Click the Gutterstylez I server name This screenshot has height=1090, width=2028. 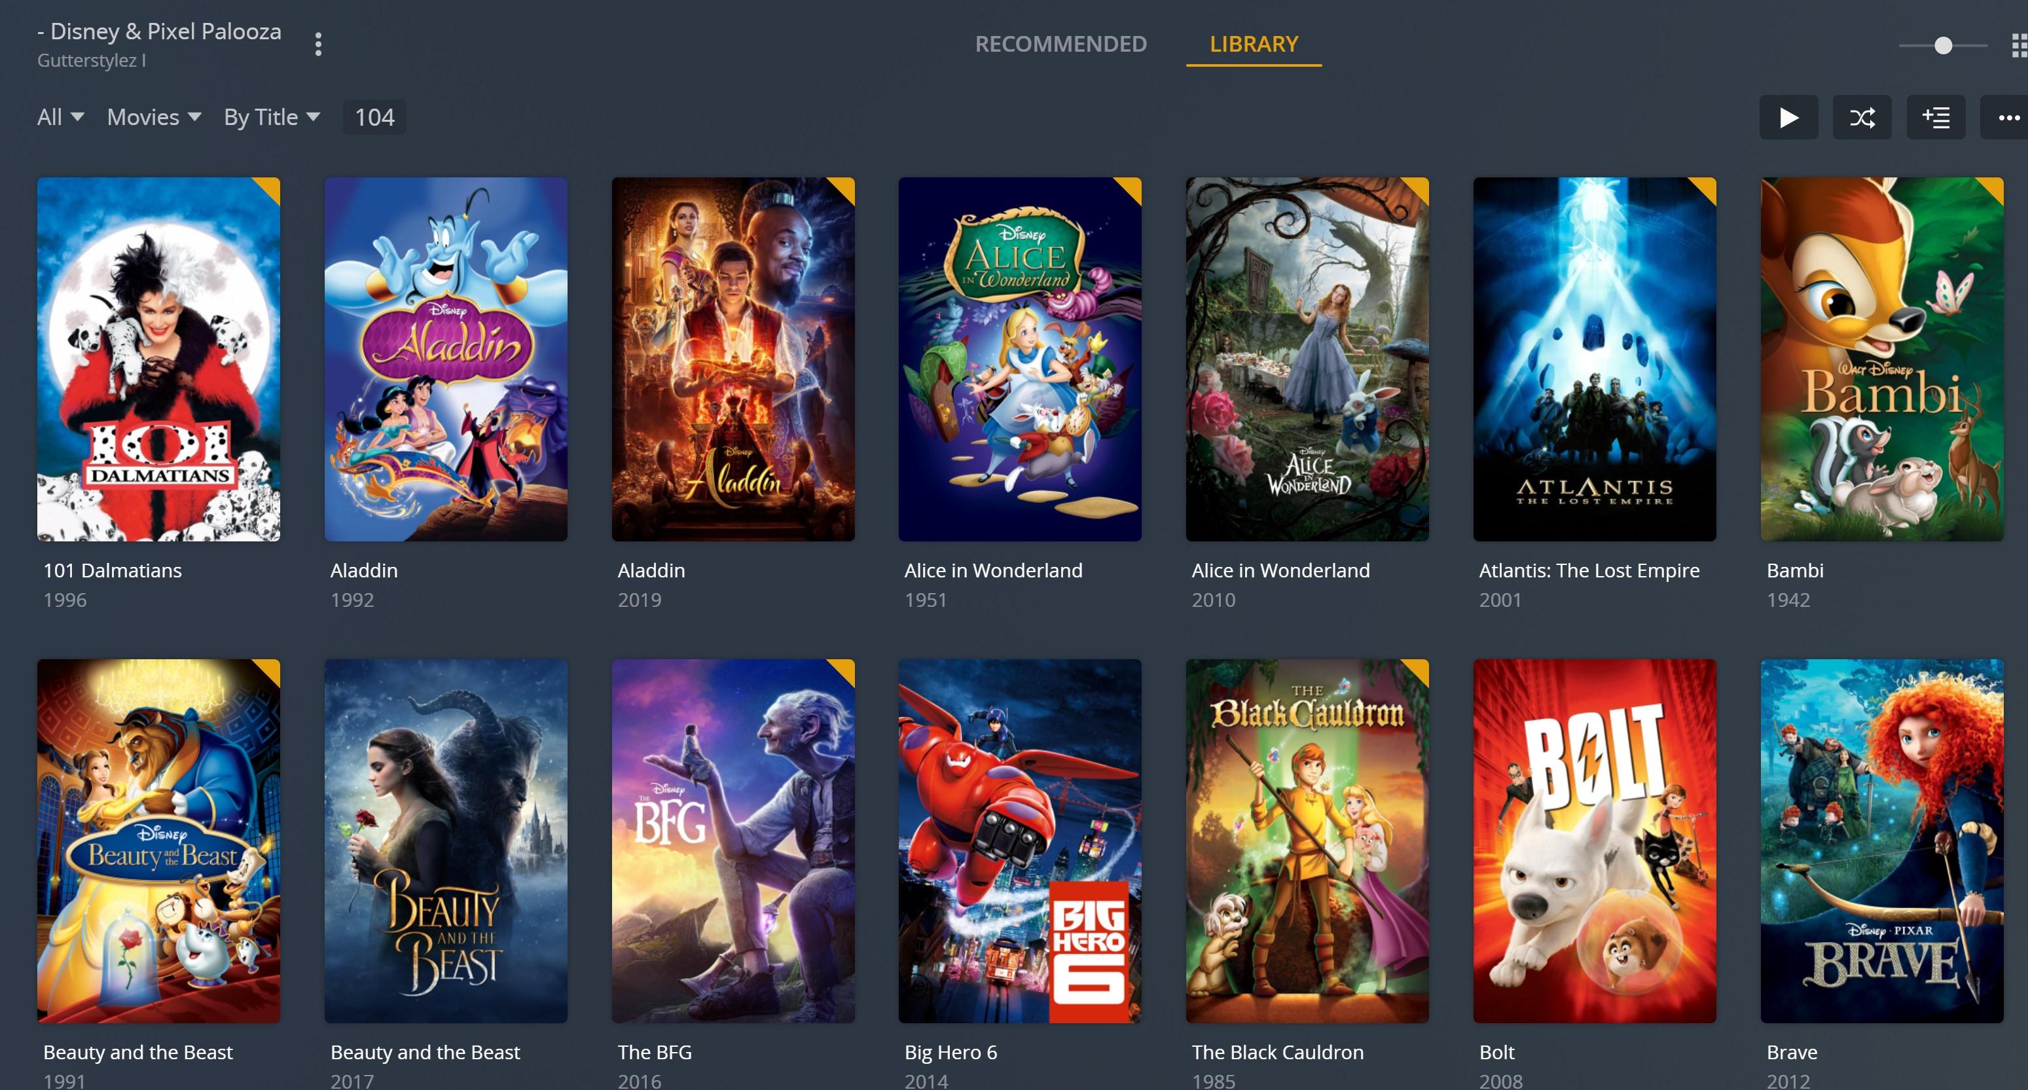pos(92,61)
